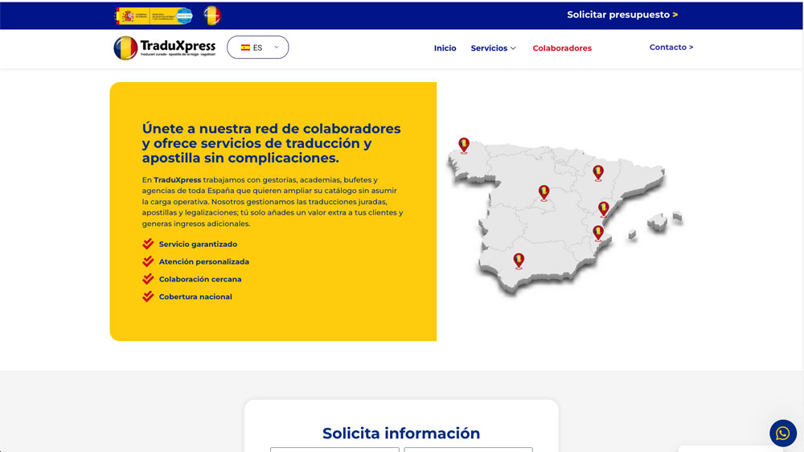Click the Solicitar presupuesto link
The height and width of the screenshot is (452, 804).
coord(622,14)
